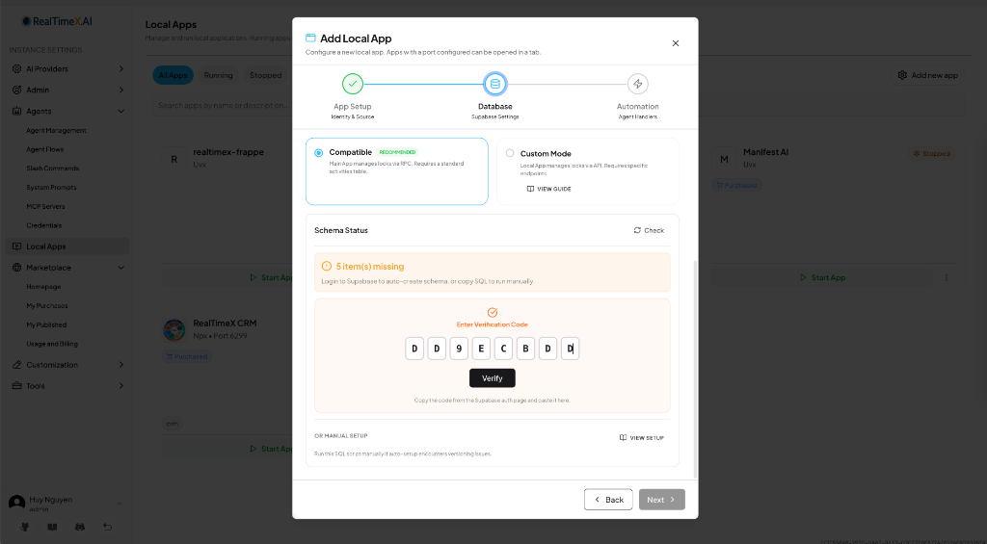Click the Admin sidebar icon
Viewport: 987px width, 544px height.
point(17,90)
